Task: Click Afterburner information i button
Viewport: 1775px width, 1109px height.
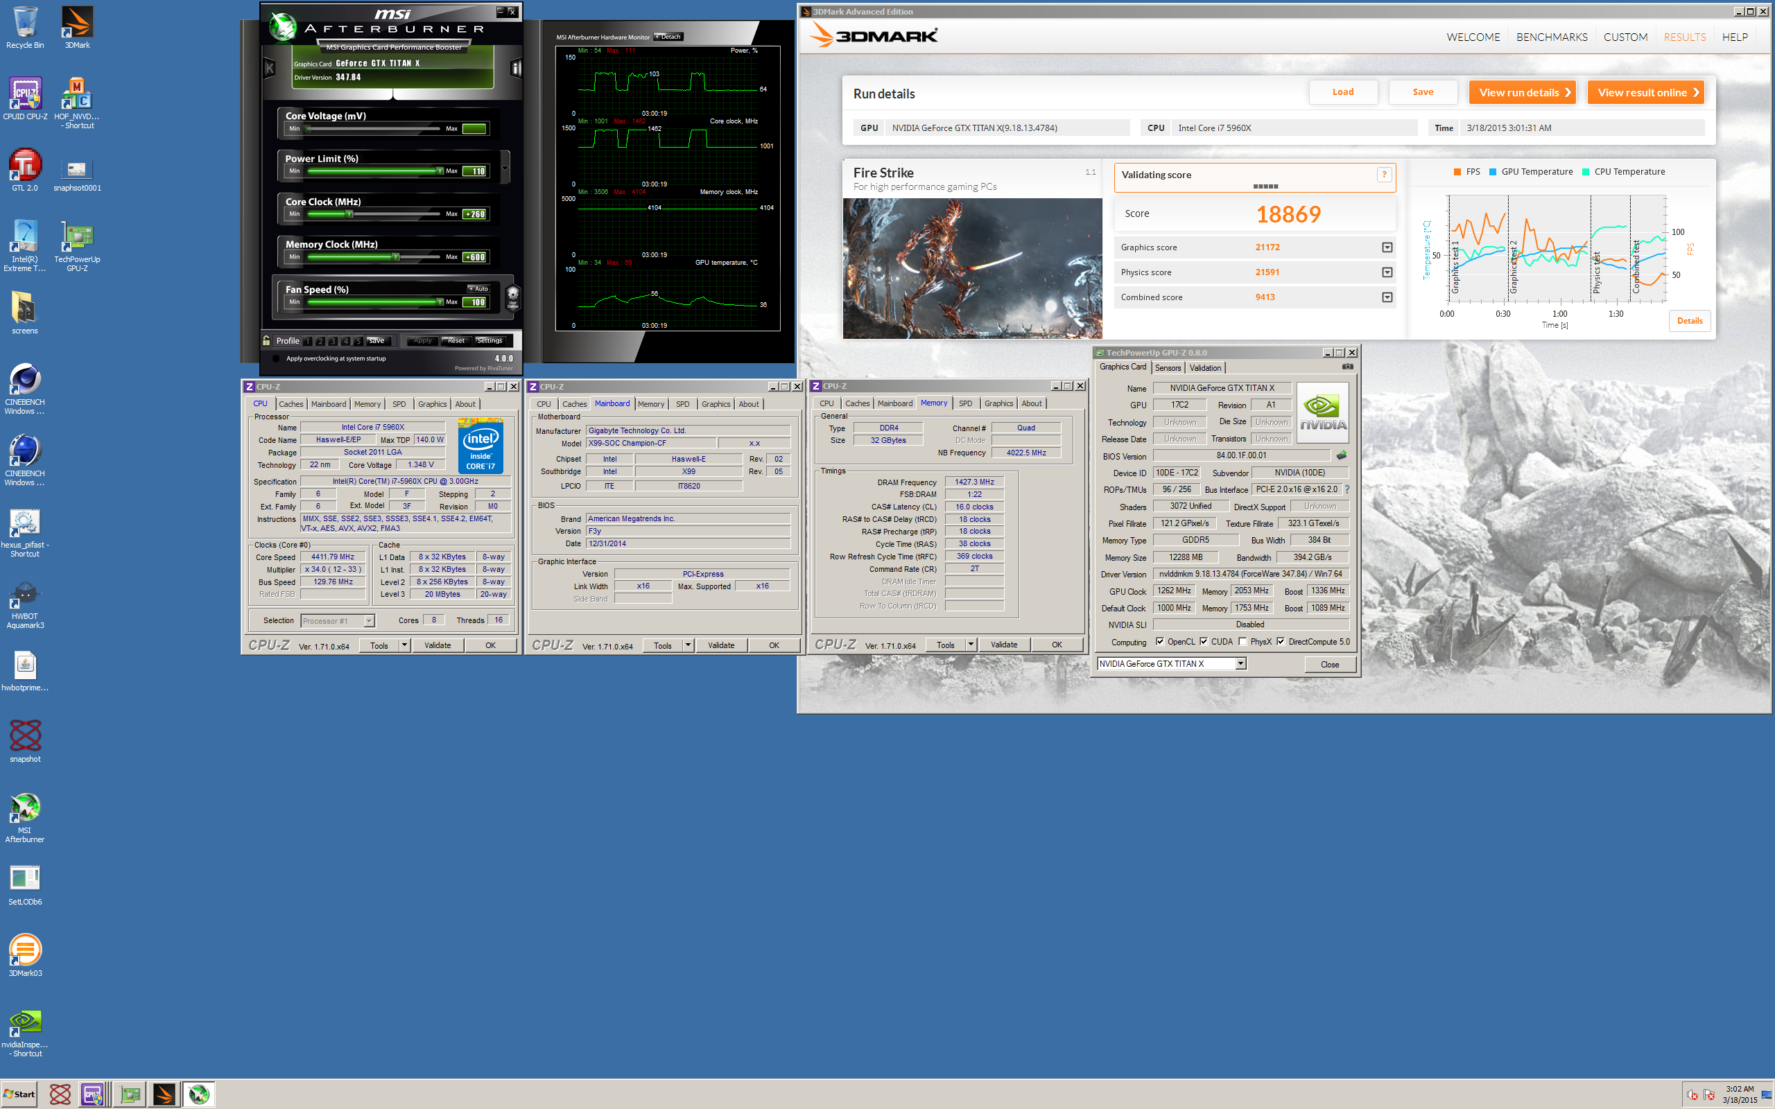Action: 516,69
